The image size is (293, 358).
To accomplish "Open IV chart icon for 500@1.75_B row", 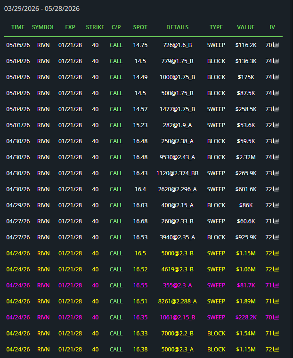I will click(276, 93).
